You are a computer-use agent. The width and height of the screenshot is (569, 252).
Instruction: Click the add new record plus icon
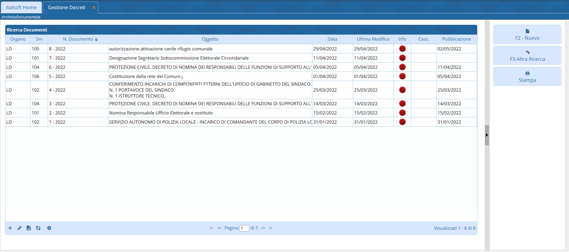click(10, 228)
